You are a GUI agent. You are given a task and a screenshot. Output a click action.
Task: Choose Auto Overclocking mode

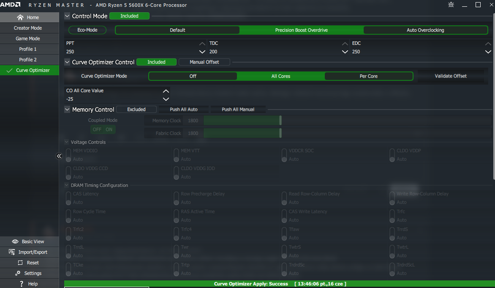click(x=425, y=30)
